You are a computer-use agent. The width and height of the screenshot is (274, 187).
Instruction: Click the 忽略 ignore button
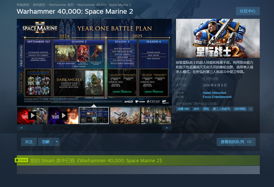pyautogui.click(x=46, y=142)
